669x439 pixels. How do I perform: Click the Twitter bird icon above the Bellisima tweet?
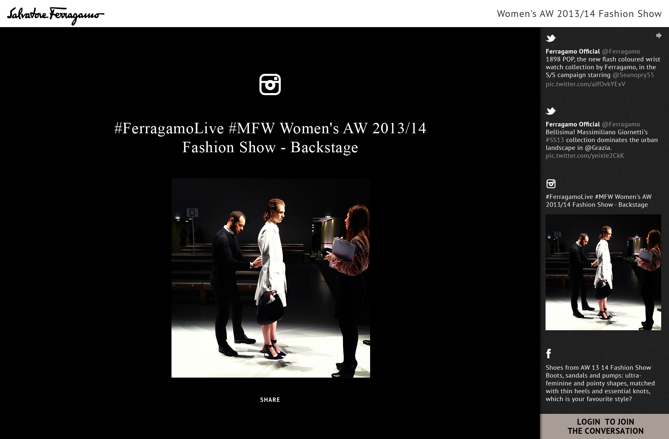pyautogui.click(x=551, y=111)
